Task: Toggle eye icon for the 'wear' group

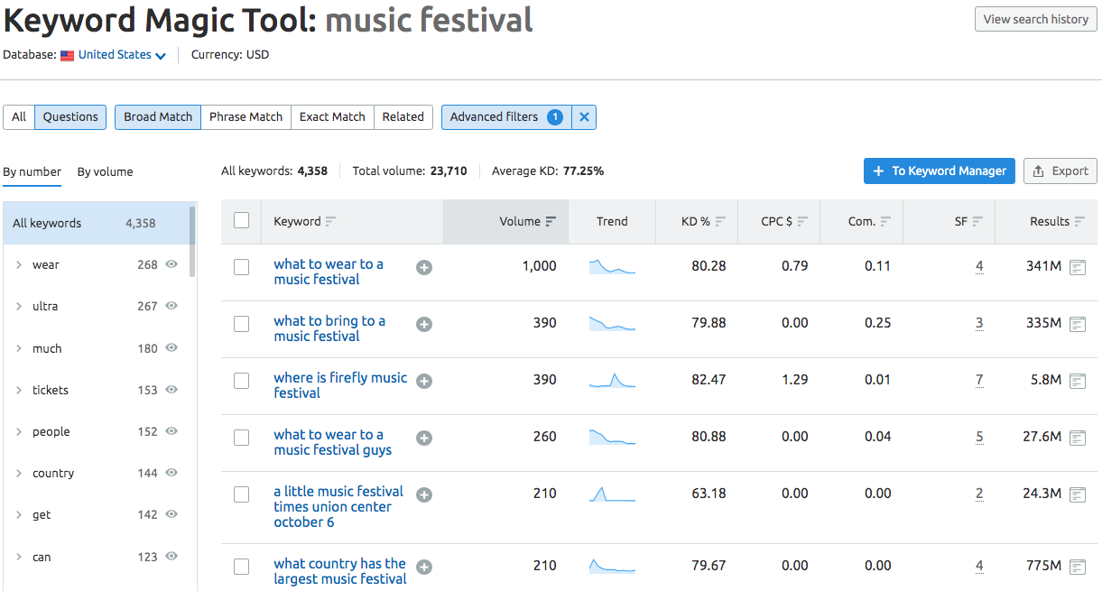Action: (x=171, y=264)
